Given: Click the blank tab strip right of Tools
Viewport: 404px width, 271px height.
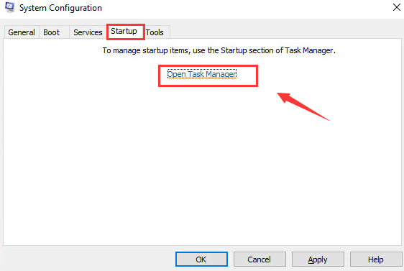Looking at the screenshot, I should [x=285, y=32].
